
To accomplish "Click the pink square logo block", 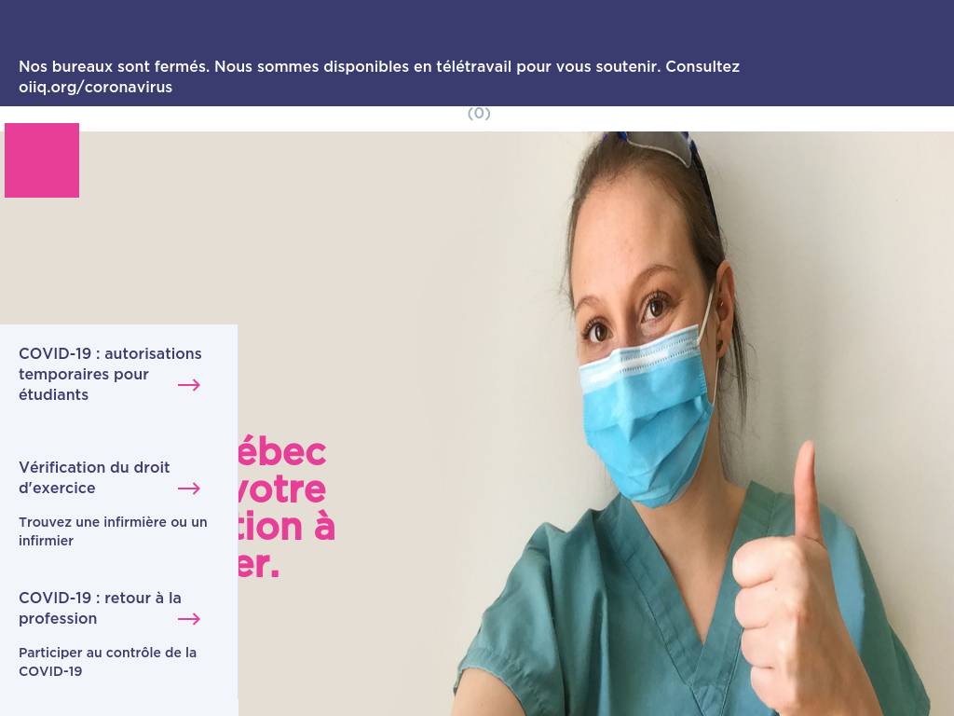I will (42, 160).
